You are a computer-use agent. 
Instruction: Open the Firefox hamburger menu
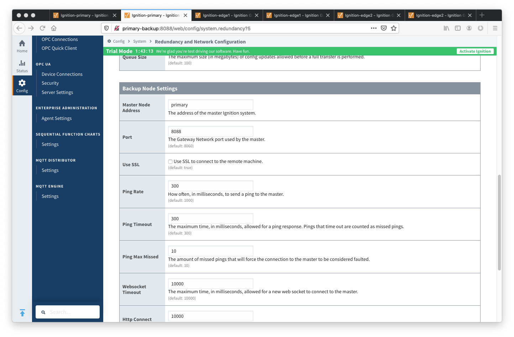pyautogui.click(x=495, y=28)
